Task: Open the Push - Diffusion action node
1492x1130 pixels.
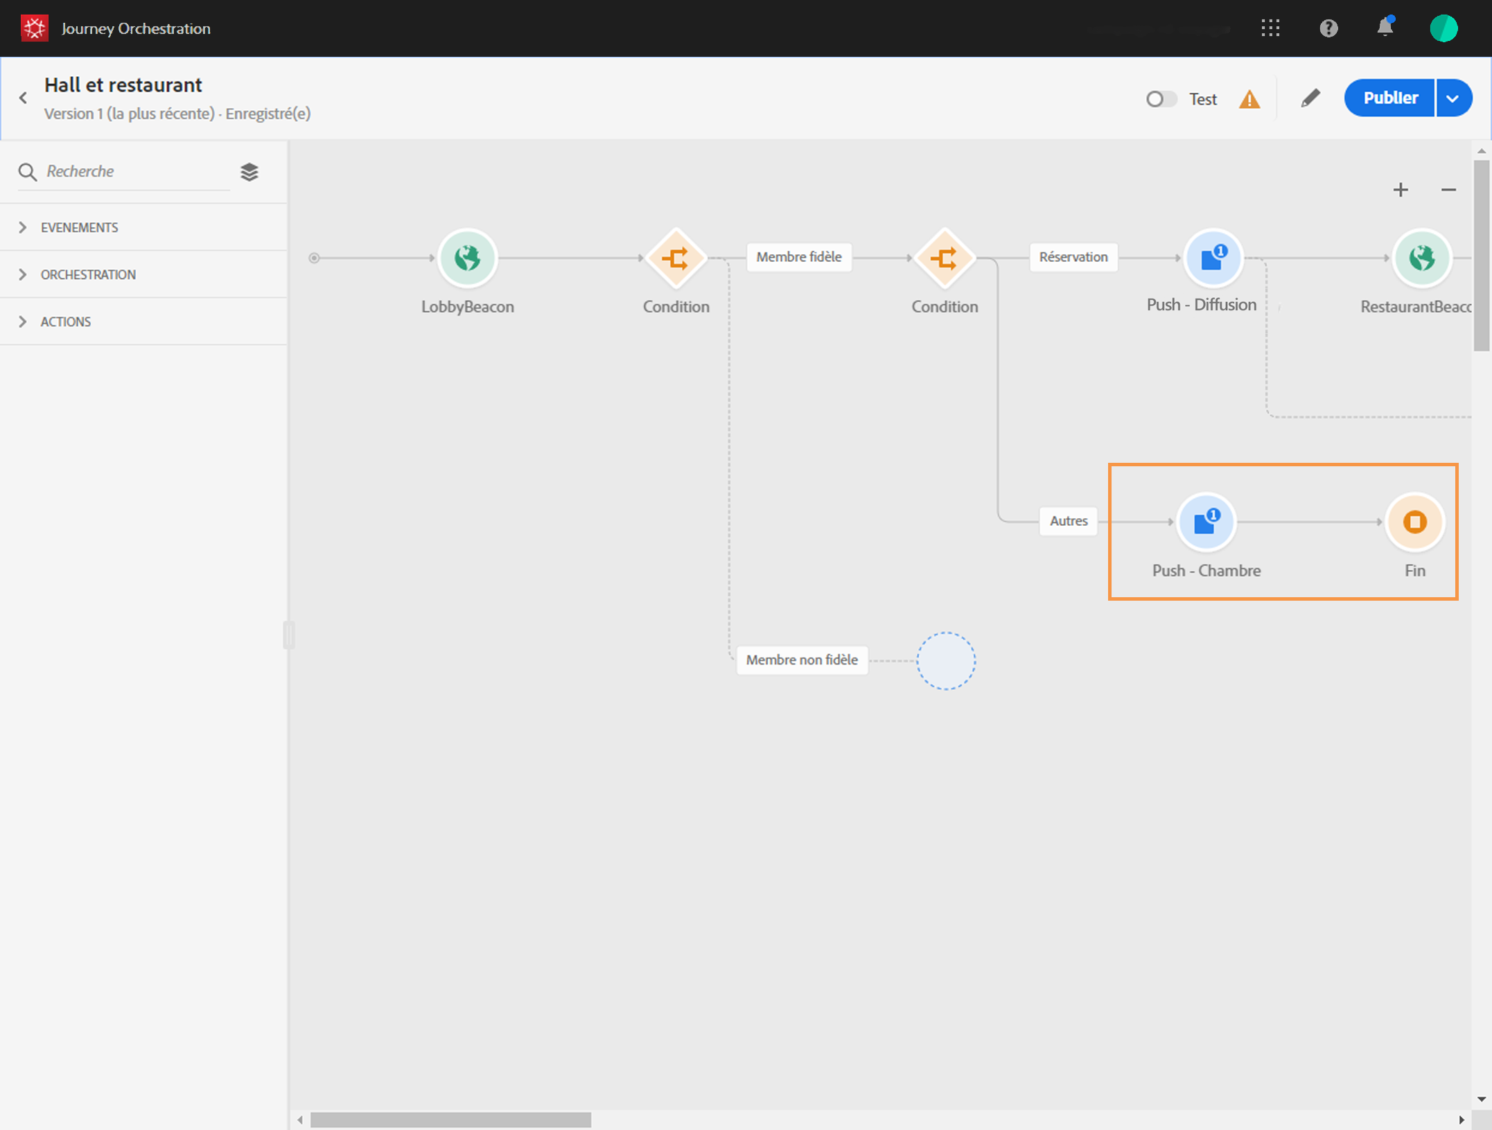Action: tap(1212, 258)
